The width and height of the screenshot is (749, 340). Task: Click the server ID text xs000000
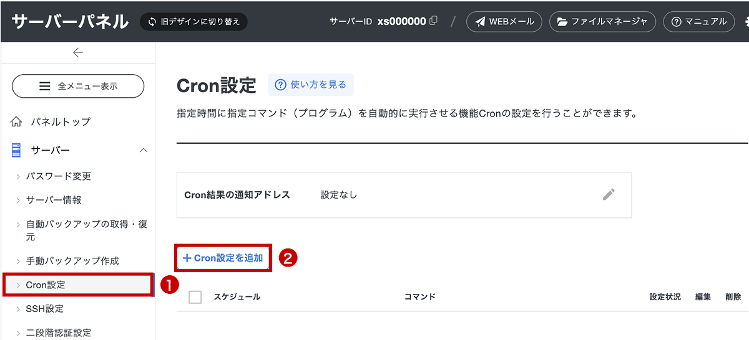(x=402, y=21)
